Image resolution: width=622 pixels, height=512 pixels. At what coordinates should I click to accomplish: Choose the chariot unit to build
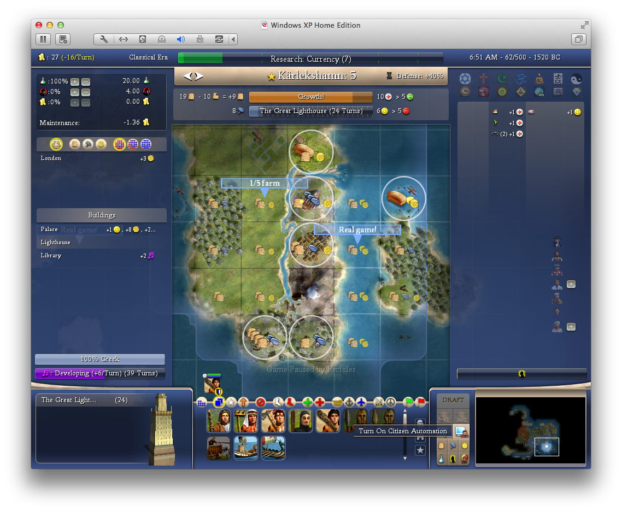[219, 448]
